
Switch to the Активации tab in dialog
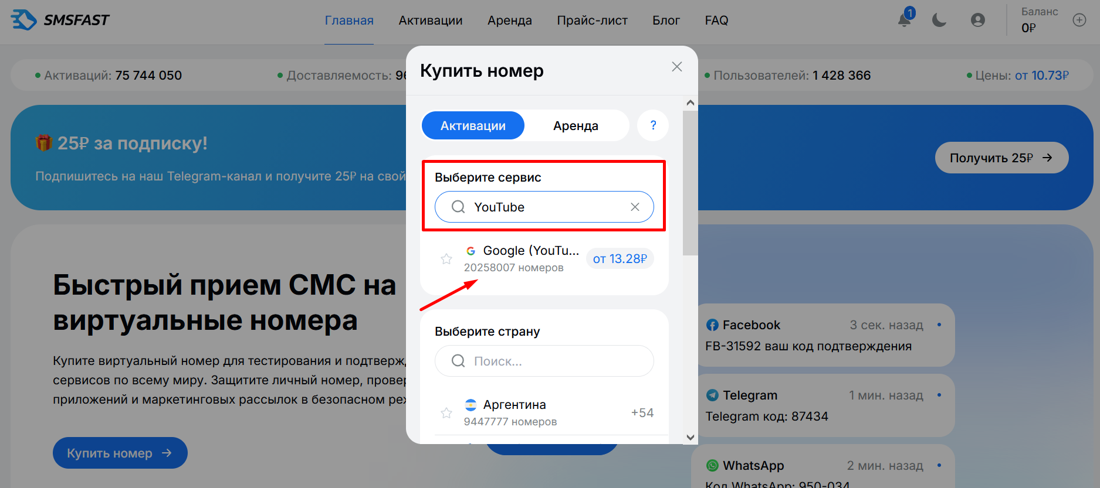coord(473,125)
